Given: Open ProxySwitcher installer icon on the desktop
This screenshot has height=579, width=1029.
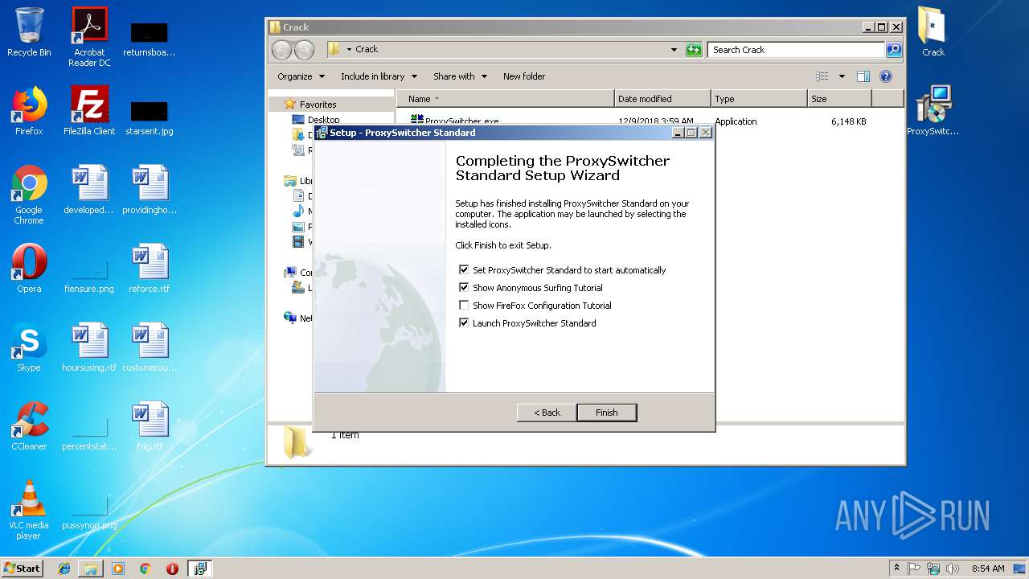Looking at the screenshot, I should click(x=933, y=111).
